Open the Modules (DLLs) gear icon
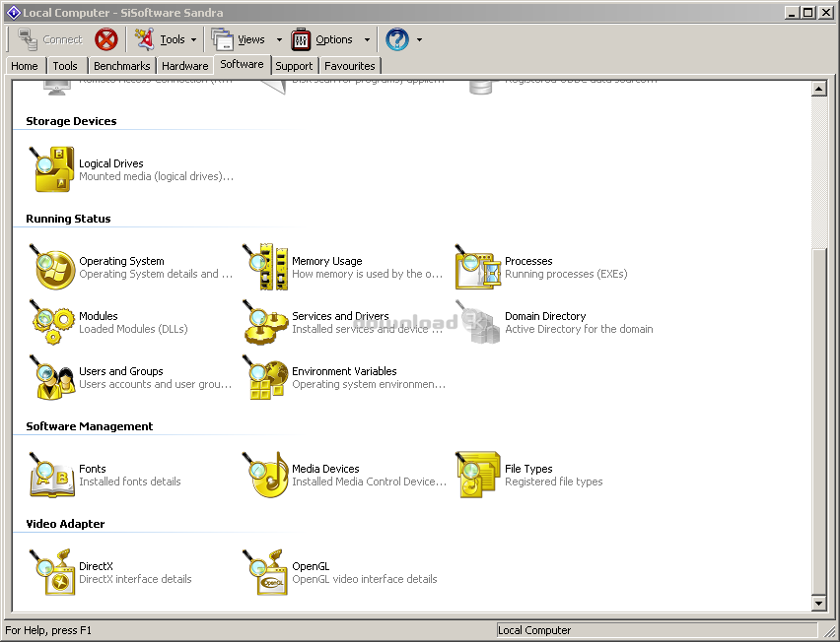 [52, 322]
